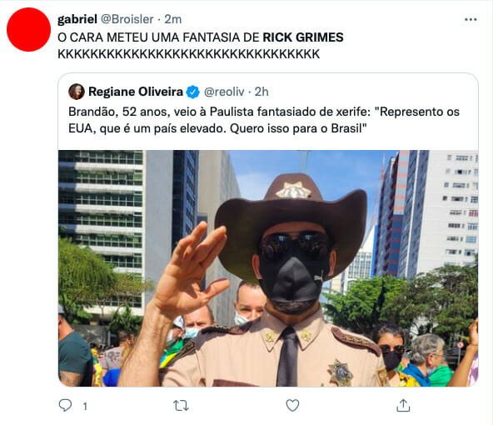Screen dimensions: 493x425
Task: Click the Regiane Oliveira display name
Action: [136, 92]
